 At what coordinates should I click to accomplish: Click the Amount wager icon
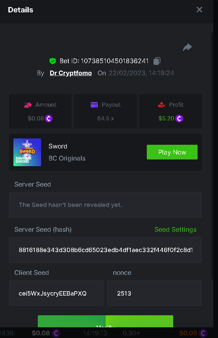pyautogui.click(x=28, y=105)
